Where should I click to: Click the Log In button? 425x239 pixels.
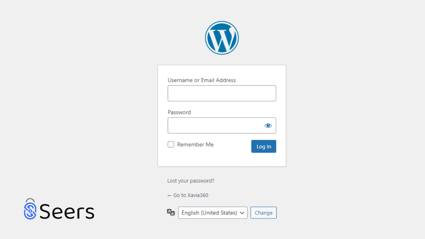pos(264,146)
